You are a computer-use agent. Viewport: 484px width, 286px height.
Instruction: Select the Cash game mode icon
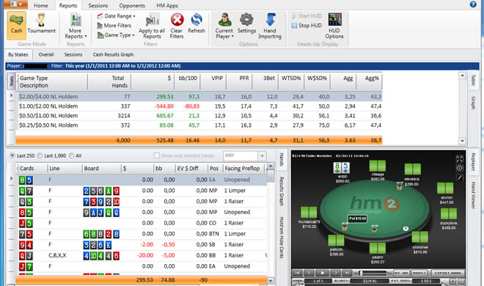16,25
